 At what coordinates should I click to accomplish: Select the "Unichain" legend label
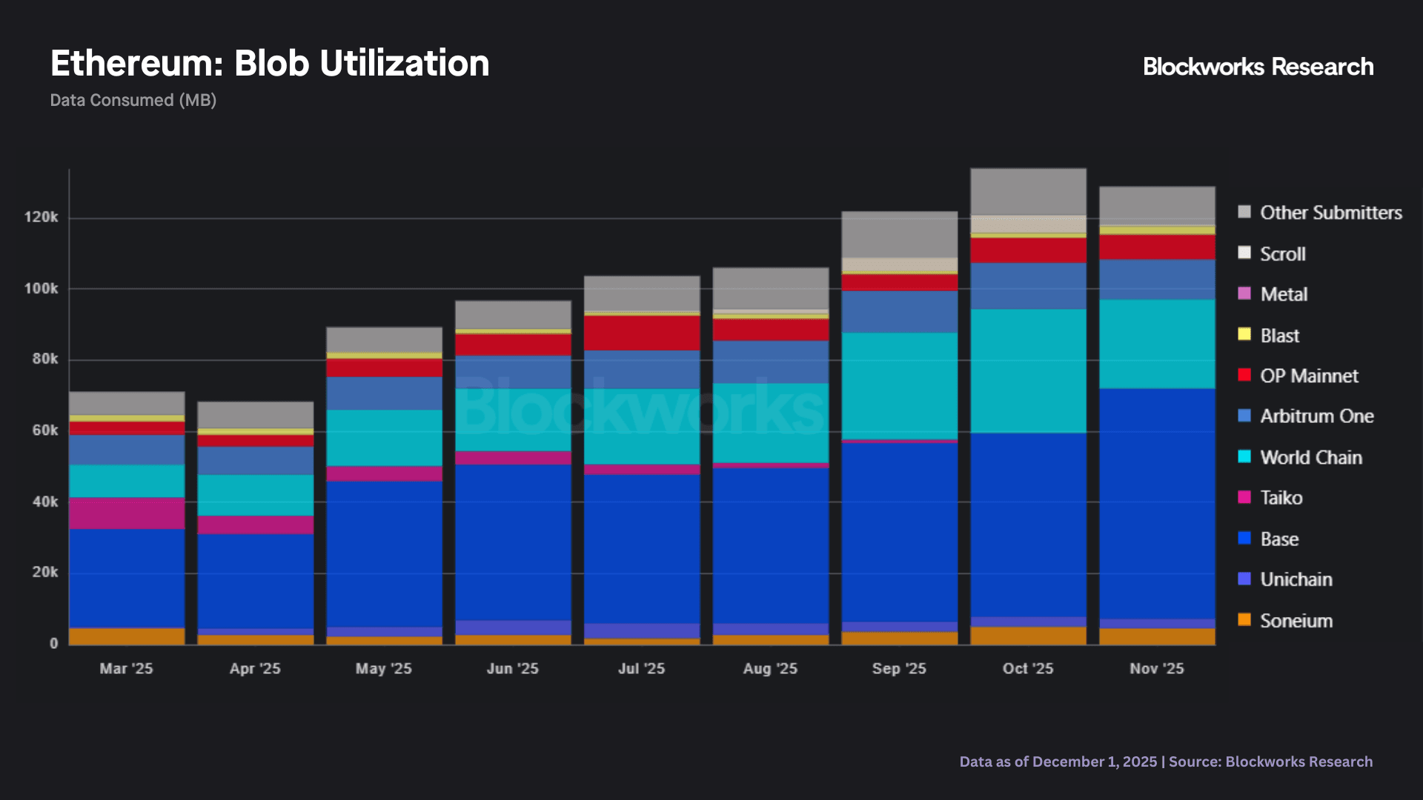[1296, 579]
